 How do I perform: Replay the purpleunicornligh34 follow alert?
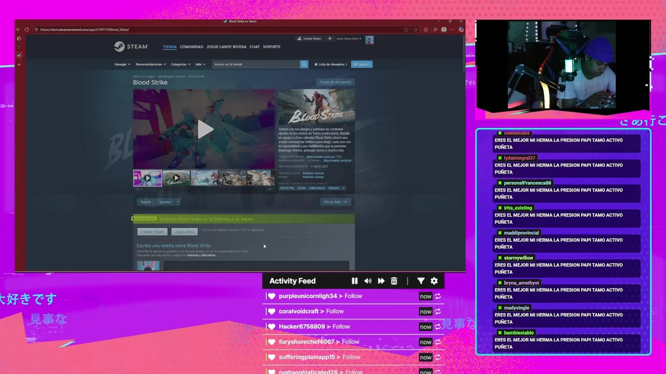click(x=438, y=296)
